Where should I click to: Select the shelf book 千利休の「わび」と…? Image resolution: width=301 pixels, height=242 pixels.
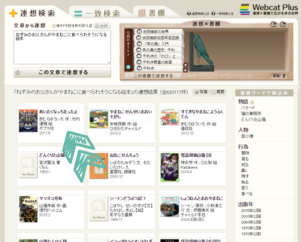click(158, 56)
